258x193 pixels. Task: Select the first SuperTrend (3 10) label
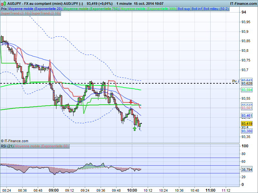tap(15, 13)
